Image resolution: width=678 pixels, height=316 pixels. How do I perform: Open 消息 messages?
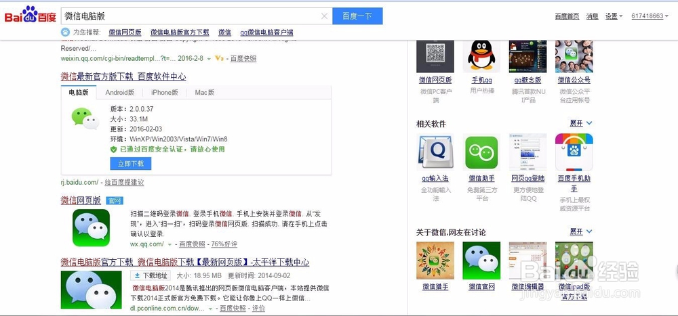[592, 16]
